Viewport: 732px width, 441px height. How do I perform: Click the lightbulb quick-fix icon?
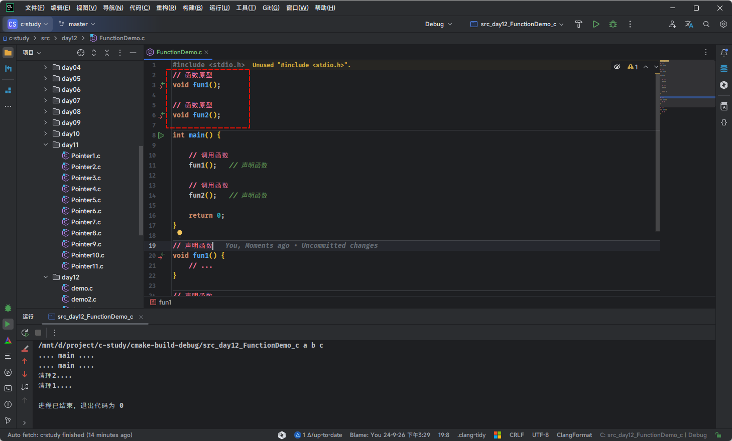pos(180,233)
